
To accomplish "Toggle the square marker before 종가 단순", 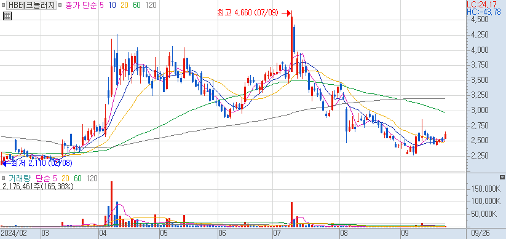I will click(60, 5).
